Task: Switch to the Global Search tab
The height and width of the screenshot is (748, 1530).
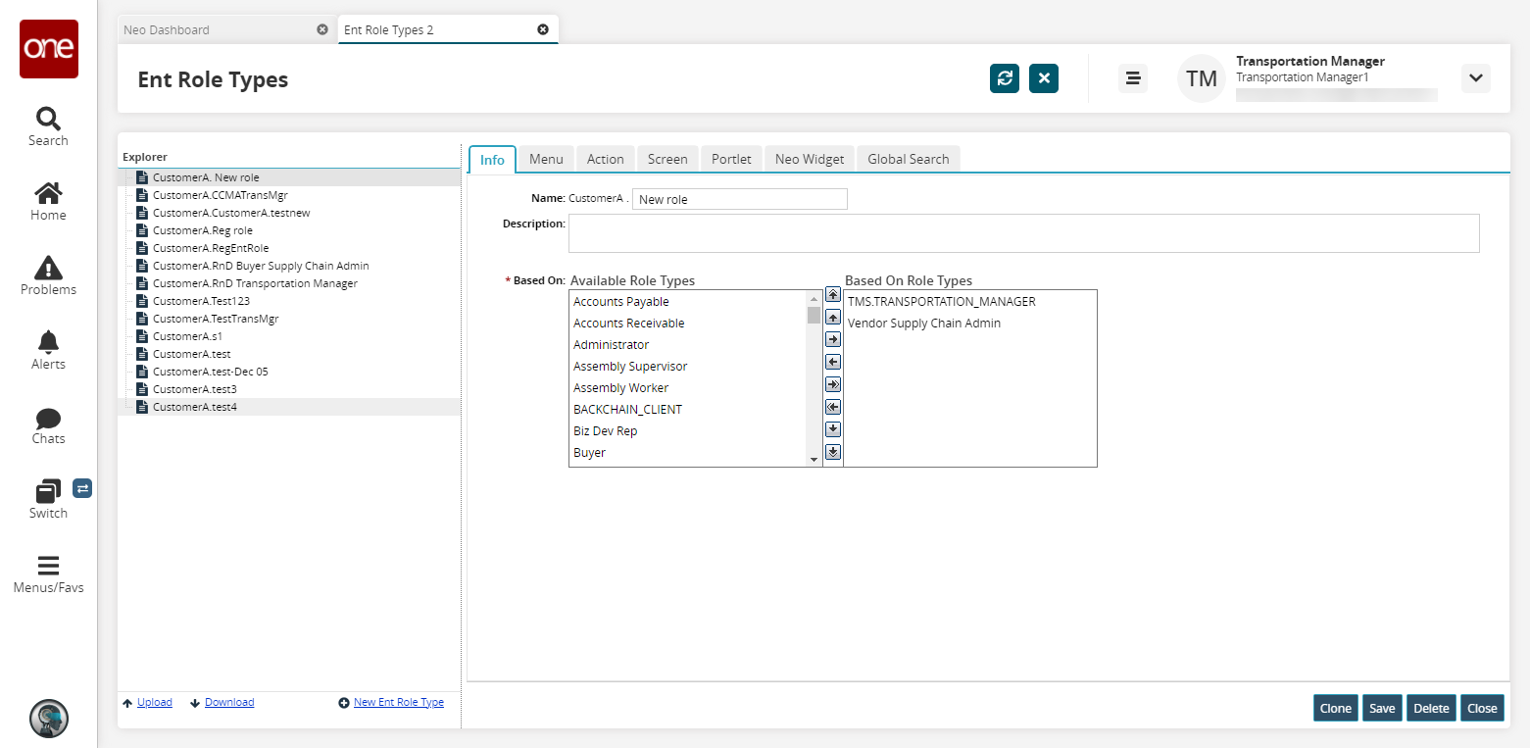Action: click(908, 159)
